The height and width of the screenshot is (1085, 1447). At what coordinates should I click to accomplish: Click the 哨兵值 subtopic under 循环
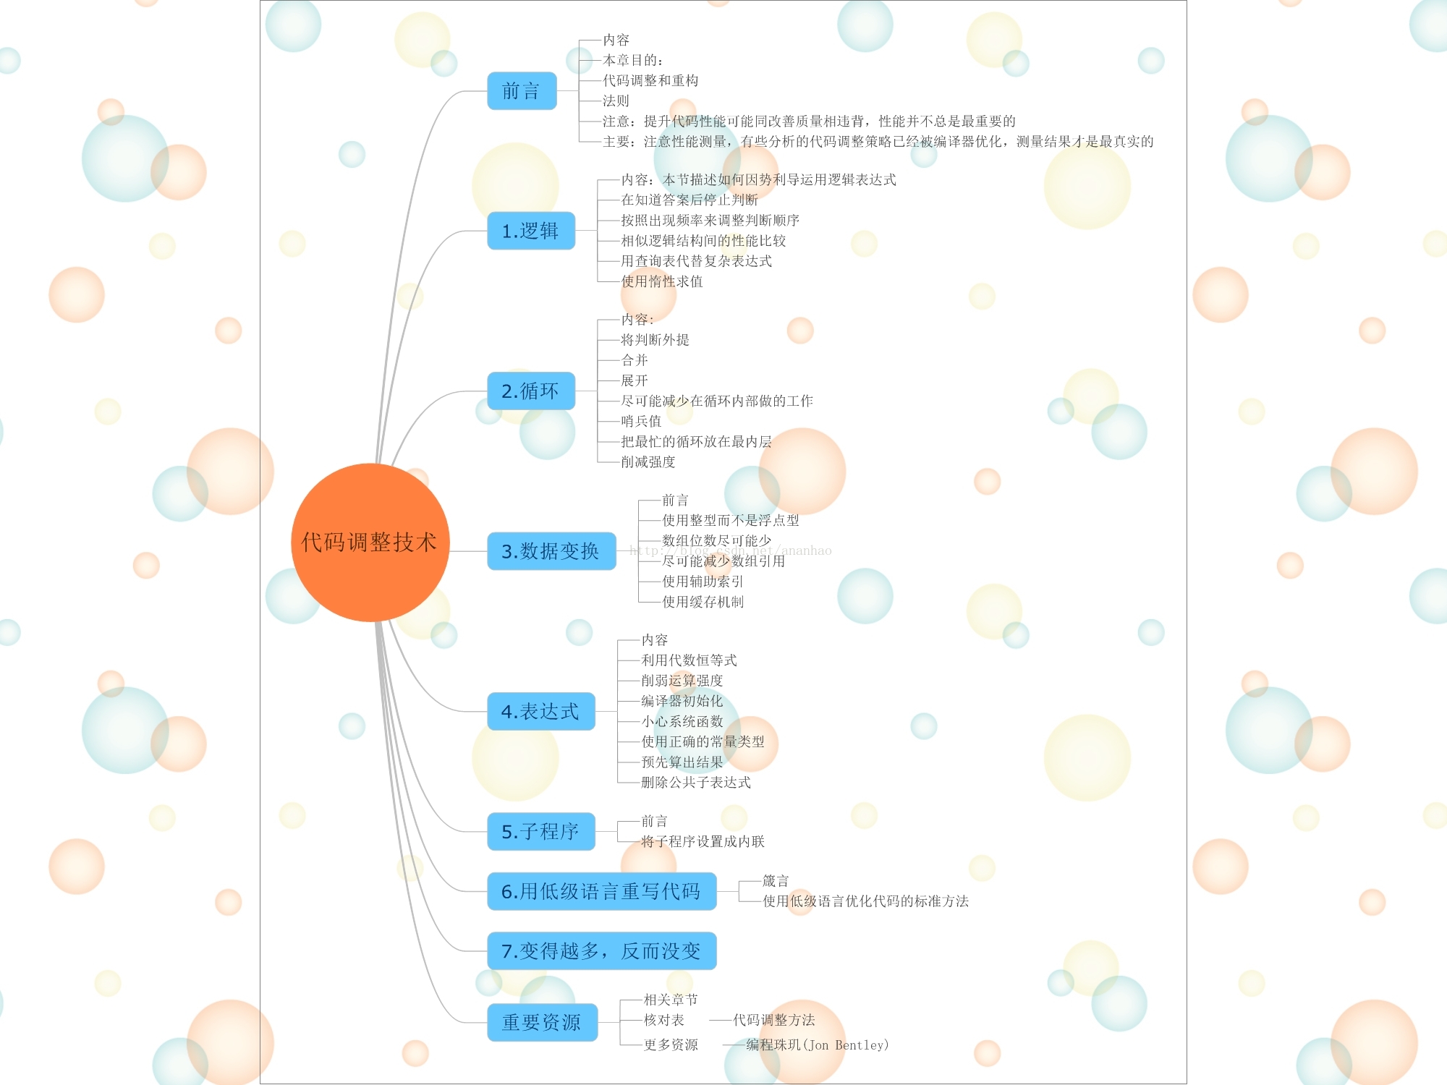[641, 421]
